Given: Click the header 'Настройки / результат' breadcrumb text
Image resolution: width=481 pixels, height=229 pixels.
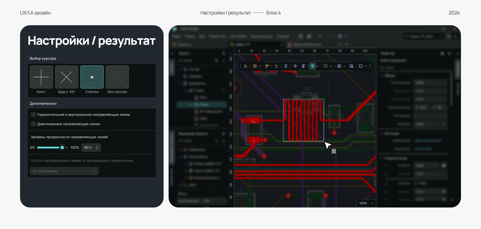Looking at the screenshot, I should point(225,13).
